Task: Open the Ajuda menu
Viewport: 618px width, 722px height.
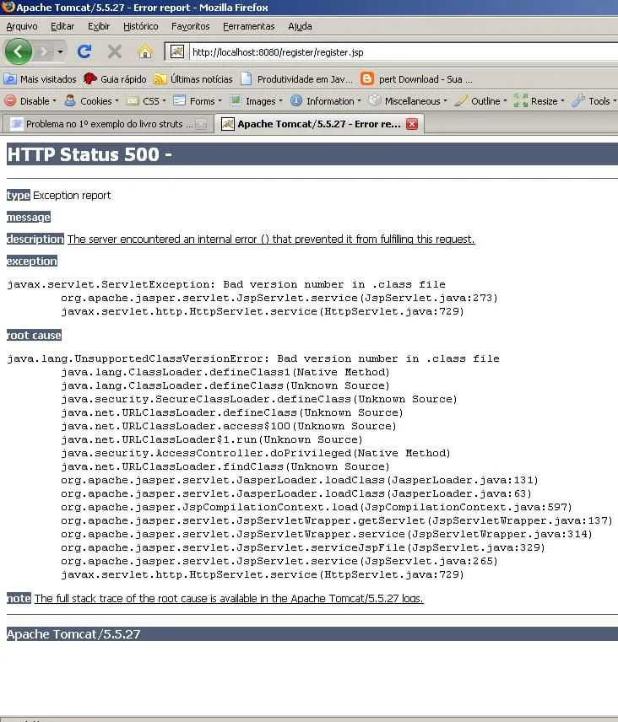Action: click(x=300, y=26)
